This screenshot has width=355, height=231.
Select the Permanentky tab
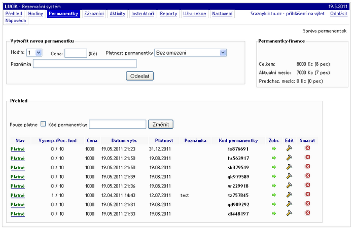point(63,14)
